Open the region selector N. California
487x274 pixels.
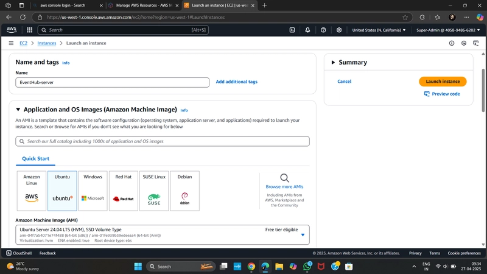coord(379,30)
